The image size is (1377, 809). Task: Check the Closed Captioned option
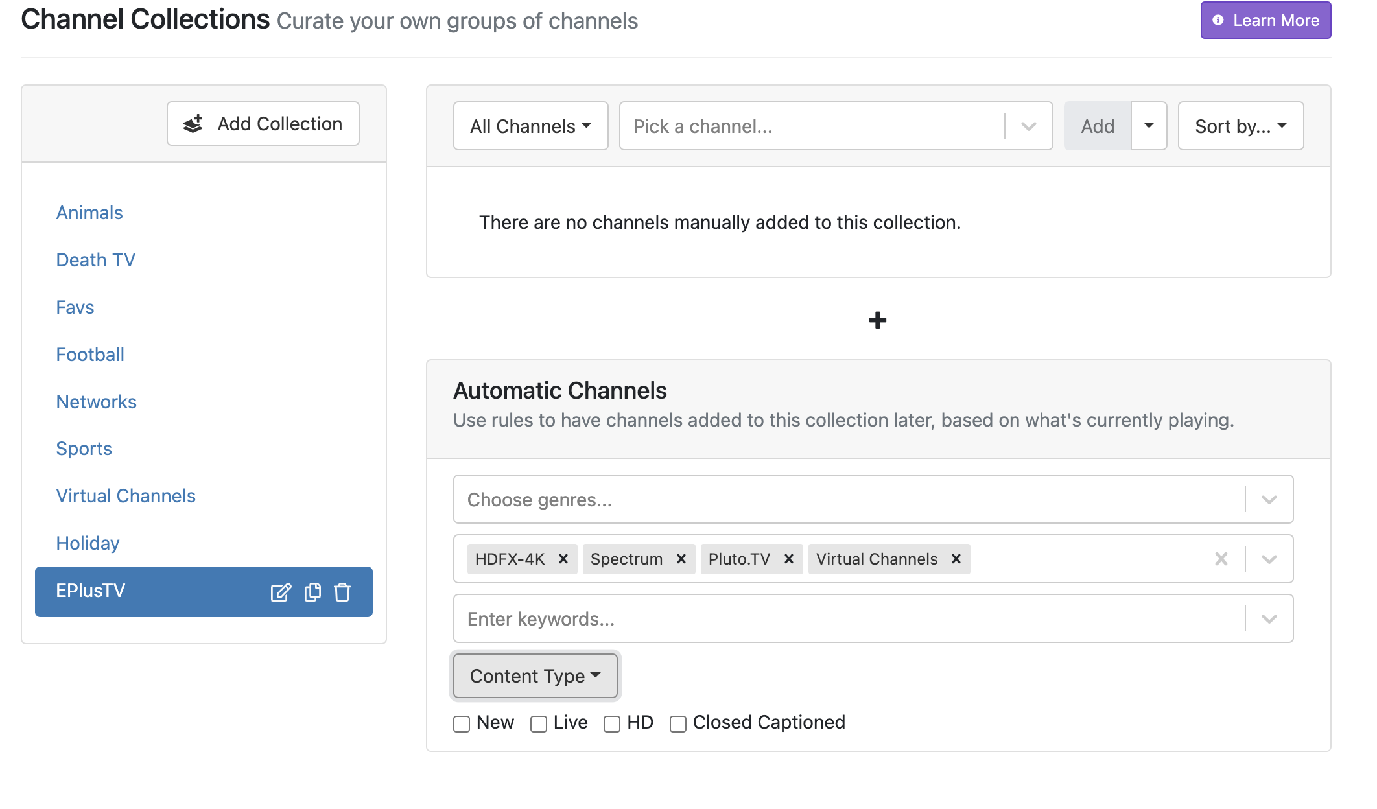tap(678, 723)
